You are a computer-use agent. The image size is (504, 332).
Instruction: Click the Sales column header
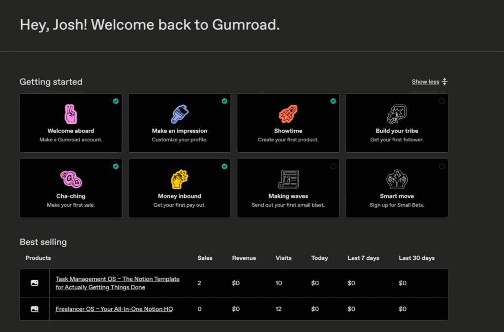[x=205, y=258]
